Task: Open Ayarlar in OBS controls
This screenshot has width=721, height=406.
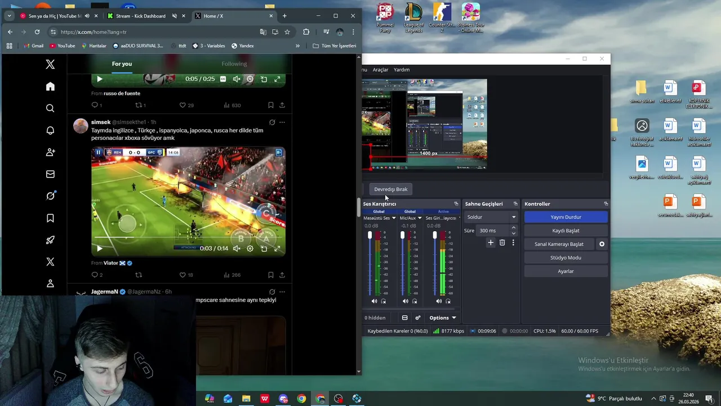Action: 566,271
